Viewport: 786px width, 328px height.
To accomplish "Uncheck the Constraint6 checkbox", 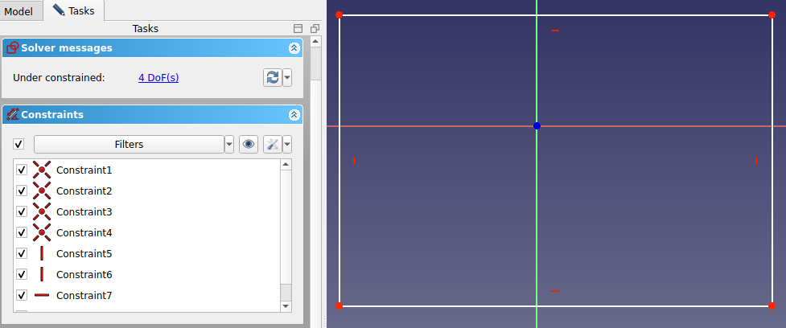I will click(22, 274).
